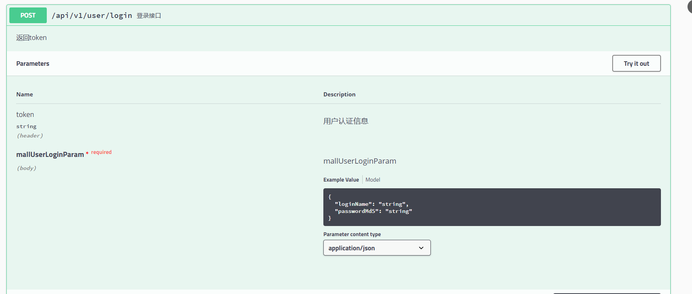
Task: Click the token parameter name
Action: click(x=25, y=115)
